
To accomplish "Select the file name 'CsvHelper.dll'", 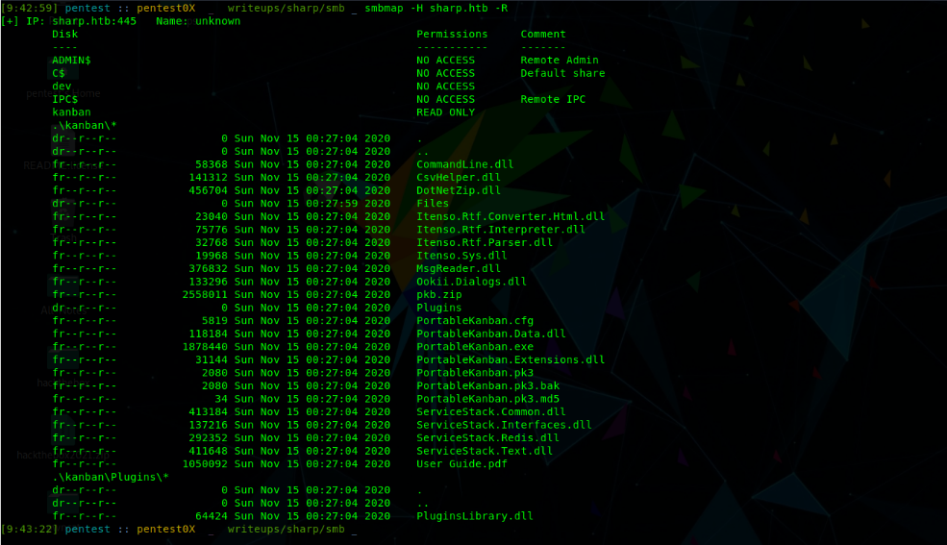I will pyautogui.click(x=459, y=178).
